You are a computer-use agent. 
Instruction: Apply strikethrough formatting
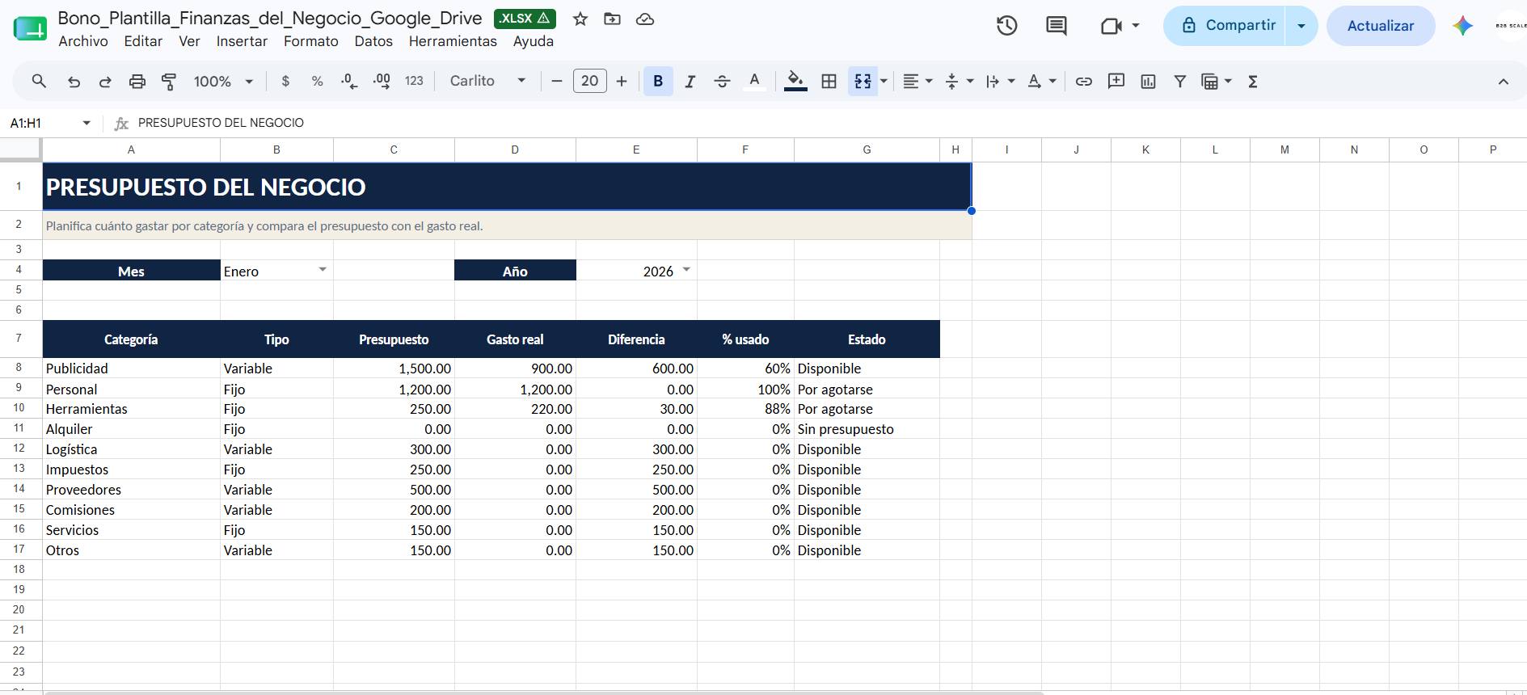[722, 81]
